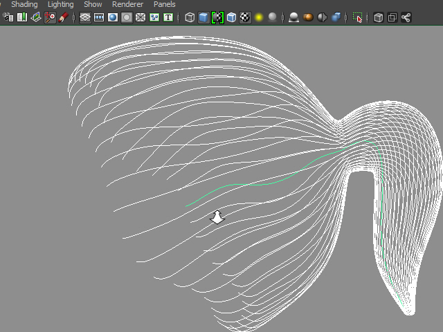Activate the 2D Pan/Zoom magnifier icon
This screenshot has height=332, width=443.
pos(50,17)
